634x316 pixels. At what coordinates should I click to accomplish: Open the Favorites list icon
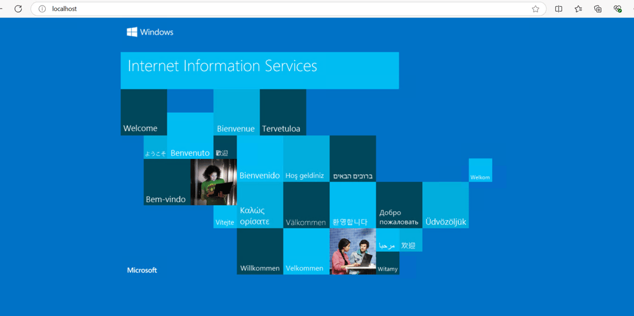(579, 9)
